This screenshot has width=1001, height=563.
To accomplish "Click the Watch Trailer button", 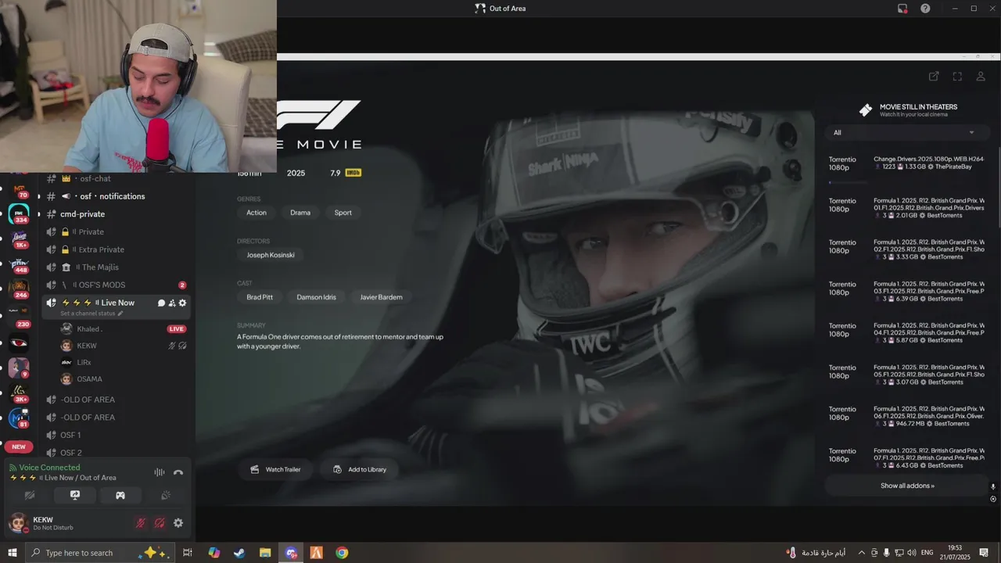I will point(275,469).
